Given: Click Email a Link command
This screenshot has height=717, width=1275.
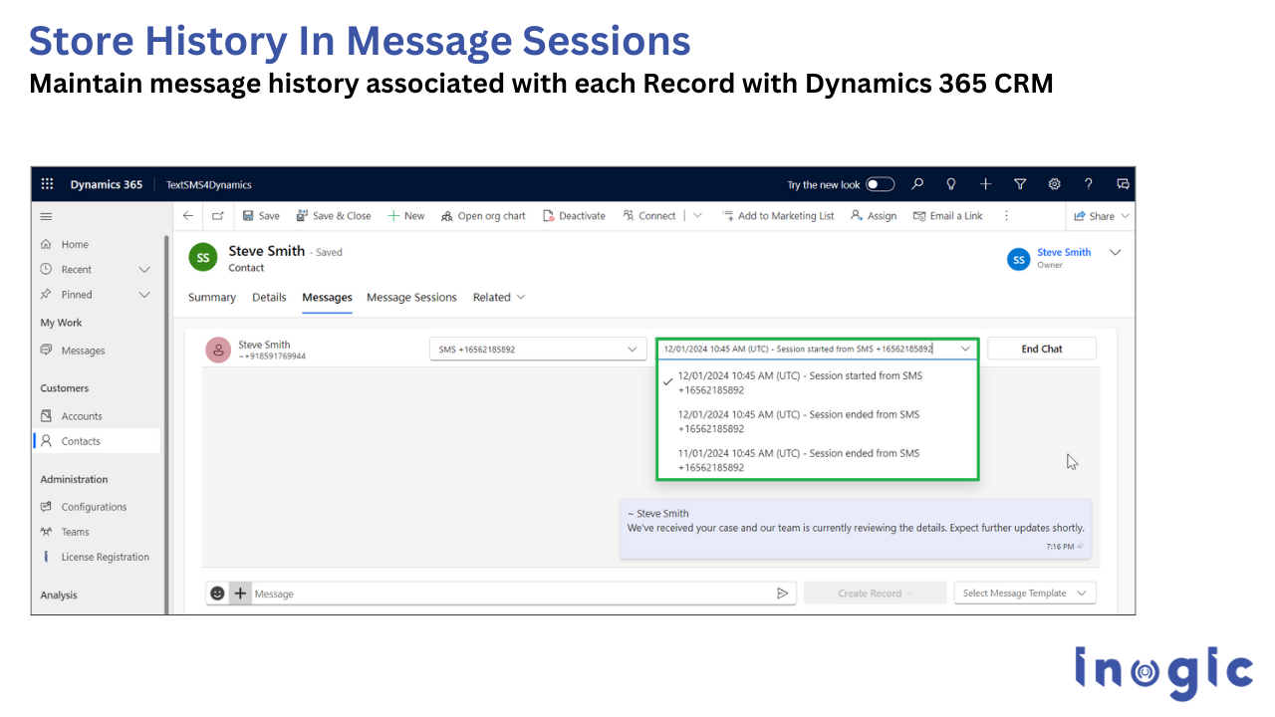Looking at the screenshot, I should click(x=948, y=216).
